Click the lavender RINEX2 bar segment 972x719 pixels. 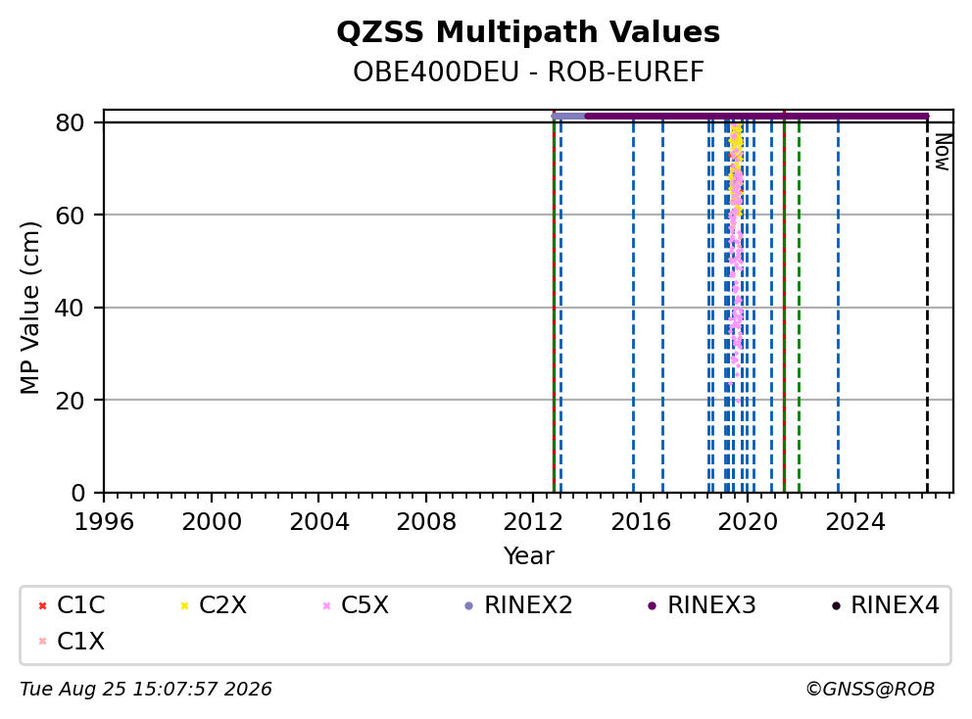pyautogui.click(x=568, y=116)
